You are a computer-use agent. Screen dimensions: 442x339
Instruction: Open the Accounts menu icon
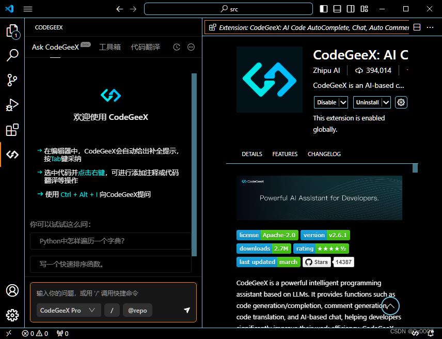12,290
